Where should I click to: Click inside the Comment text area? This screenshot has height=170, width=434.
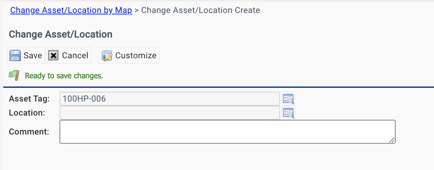point(228,132)
